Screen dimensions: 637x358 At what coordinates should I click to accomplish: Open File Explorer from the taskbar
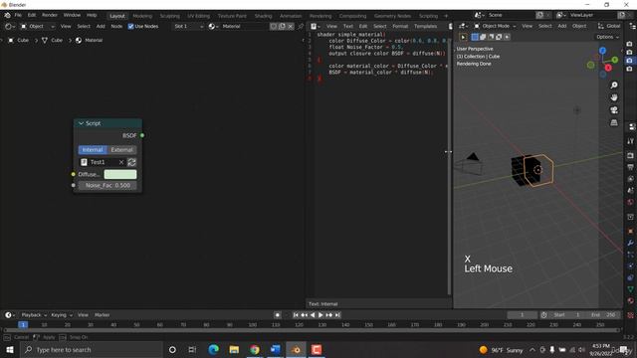[234, 349]
